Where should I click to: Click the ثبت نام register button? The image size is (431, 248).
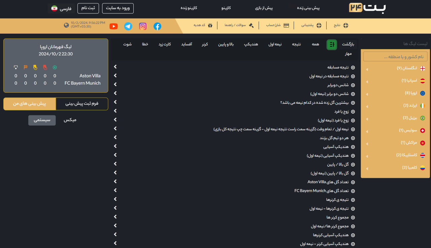(x=88, y=8)
